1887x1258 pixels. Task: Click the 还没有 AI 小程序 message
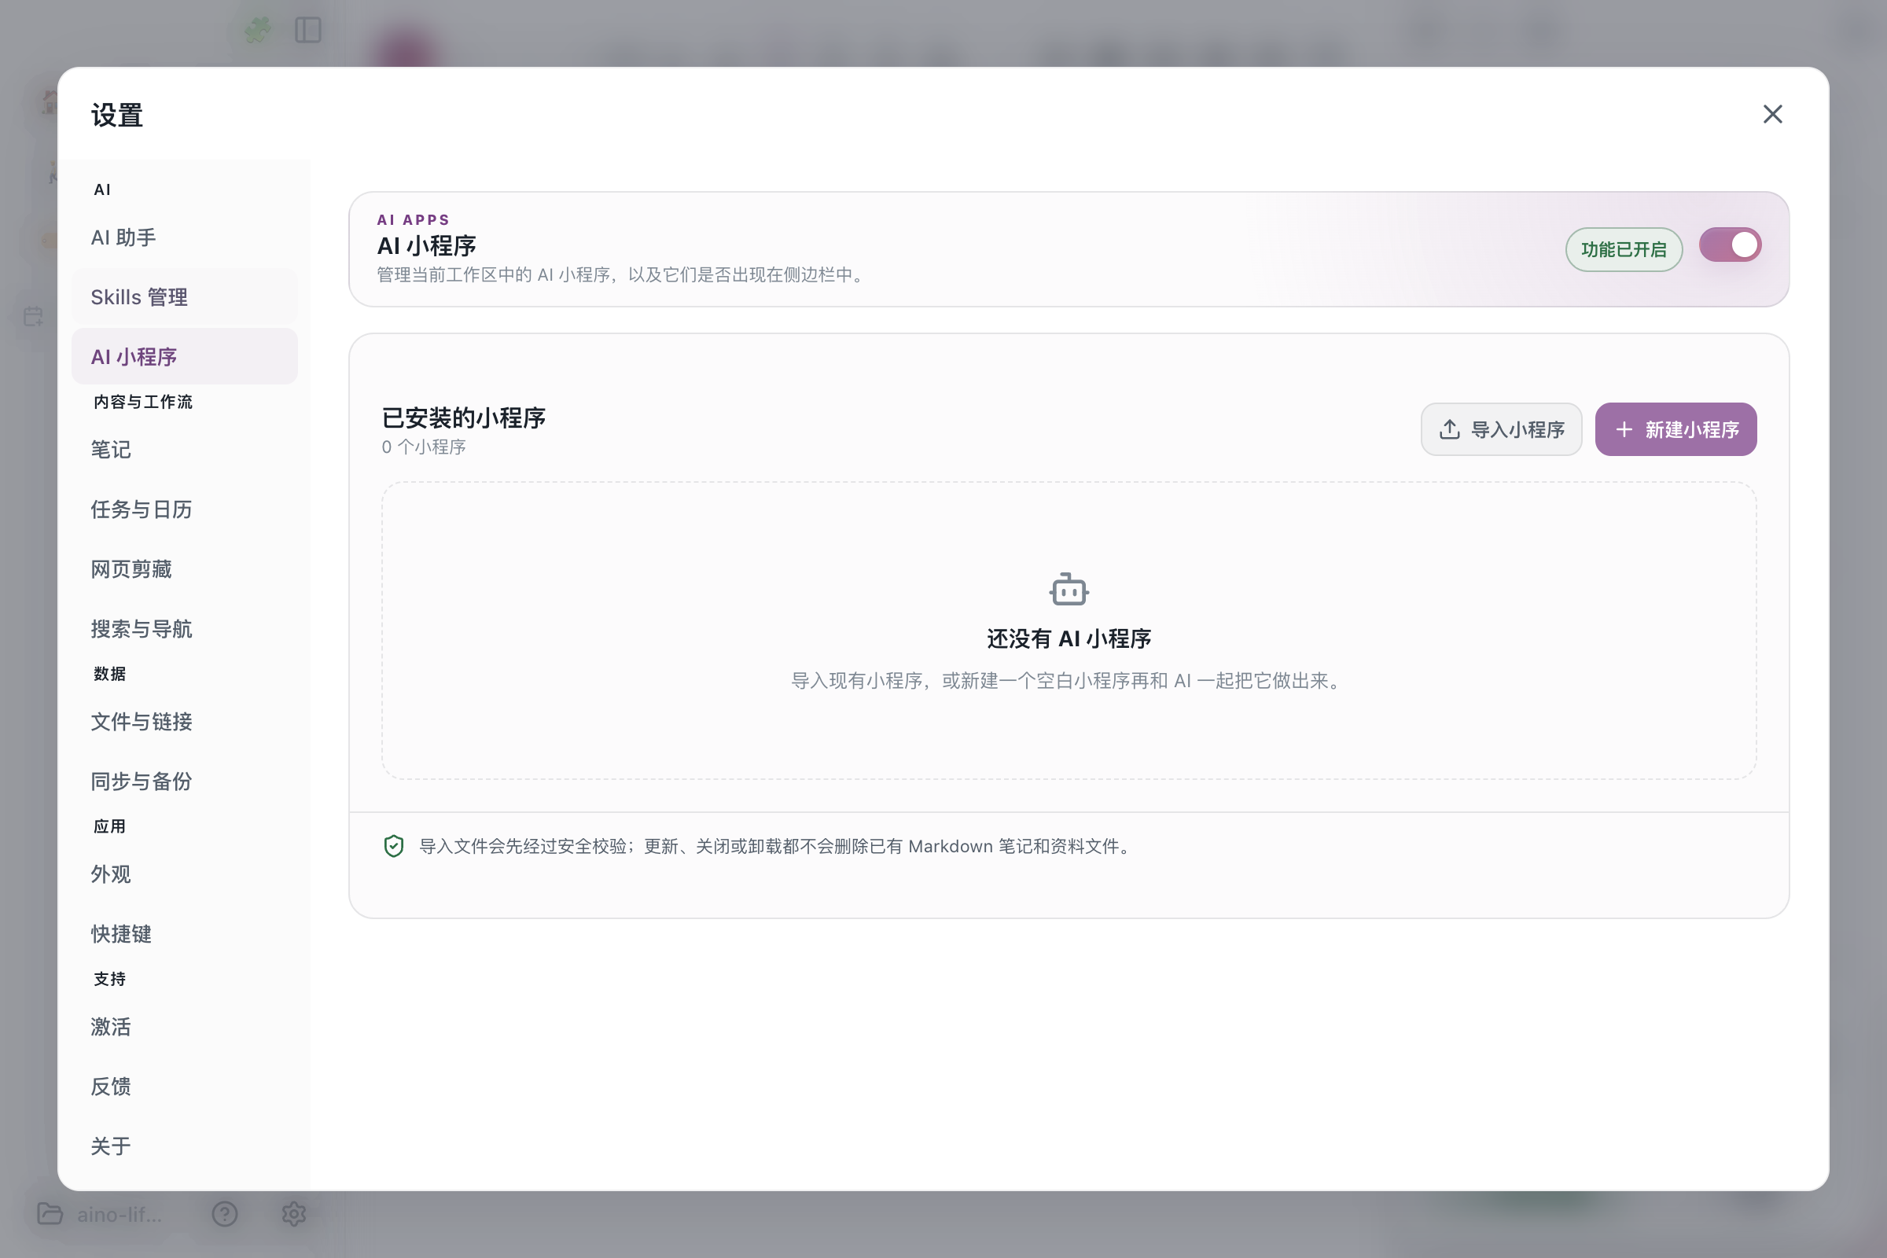[1069, 638]
